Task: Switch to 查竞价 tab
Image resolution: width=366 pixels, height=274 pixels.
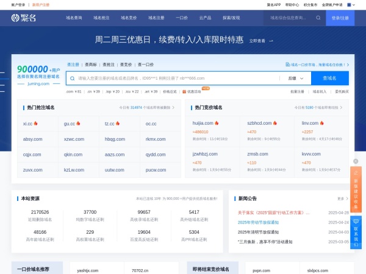Action: pyautogui.click(x=126, y=65)
